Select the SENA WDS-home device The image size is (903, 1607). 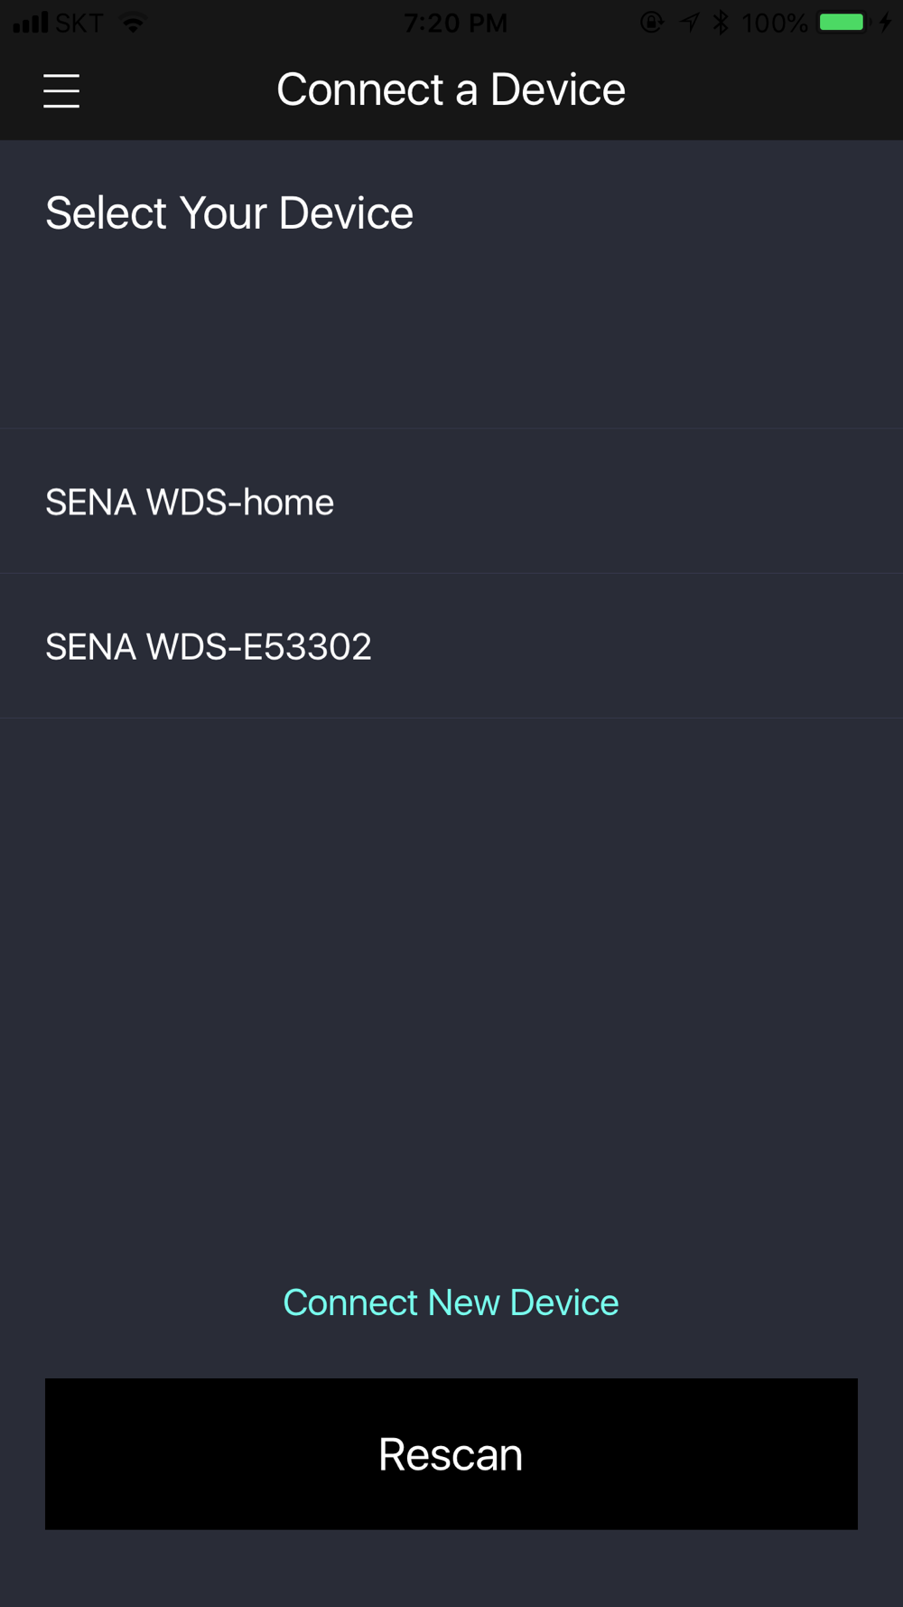(x=451, y=502)
